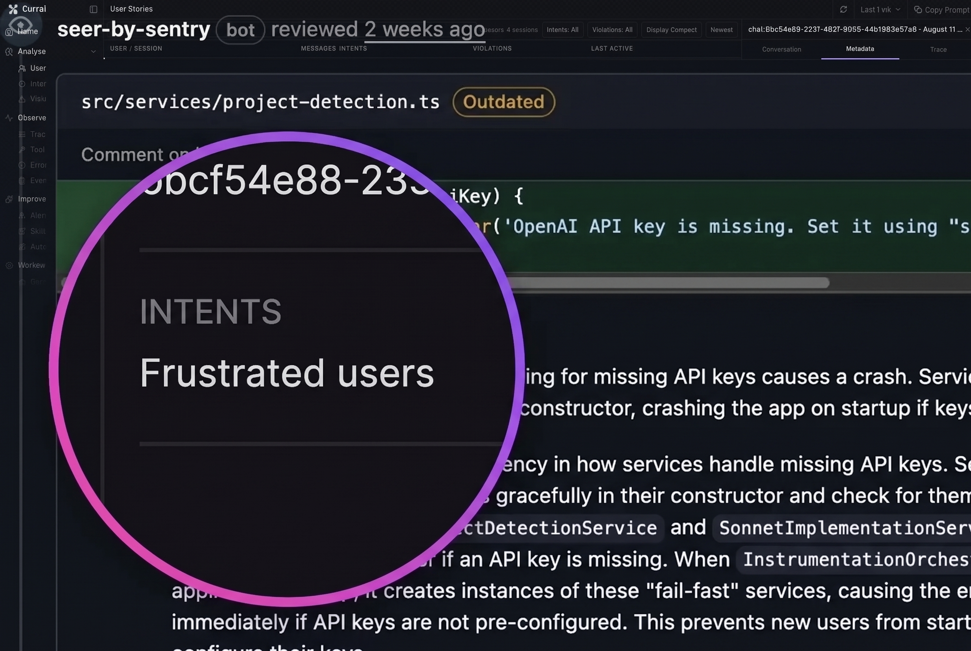Image resolution: width=971 pixels, height=651 pixels.
Task: Click the INTENTS column header in table
Action: pos(353,49)
